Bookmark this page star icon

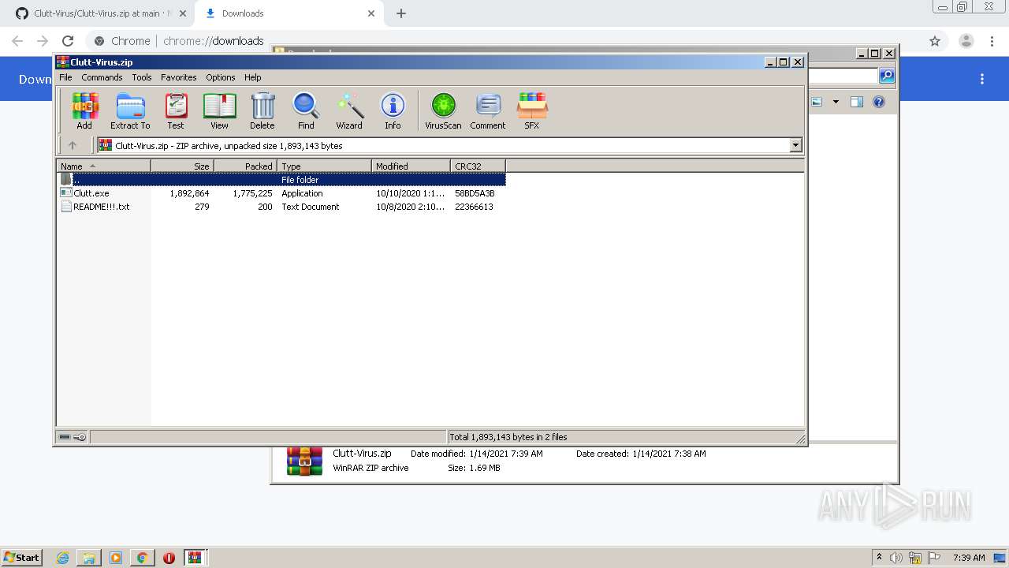[935, 41]
